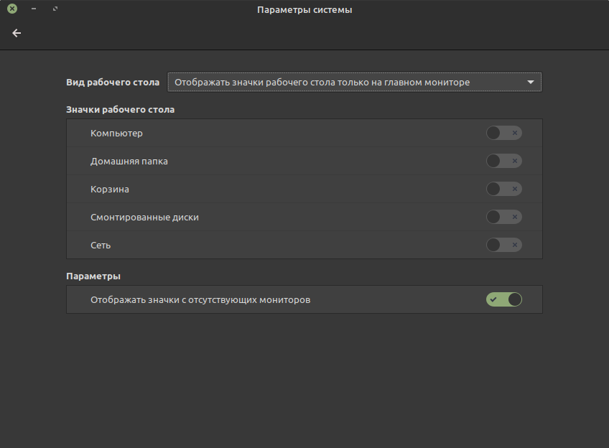Click the Сеть row label
Image resolution: width=609 pixels, height=448 pixels.
click(101, 245)
